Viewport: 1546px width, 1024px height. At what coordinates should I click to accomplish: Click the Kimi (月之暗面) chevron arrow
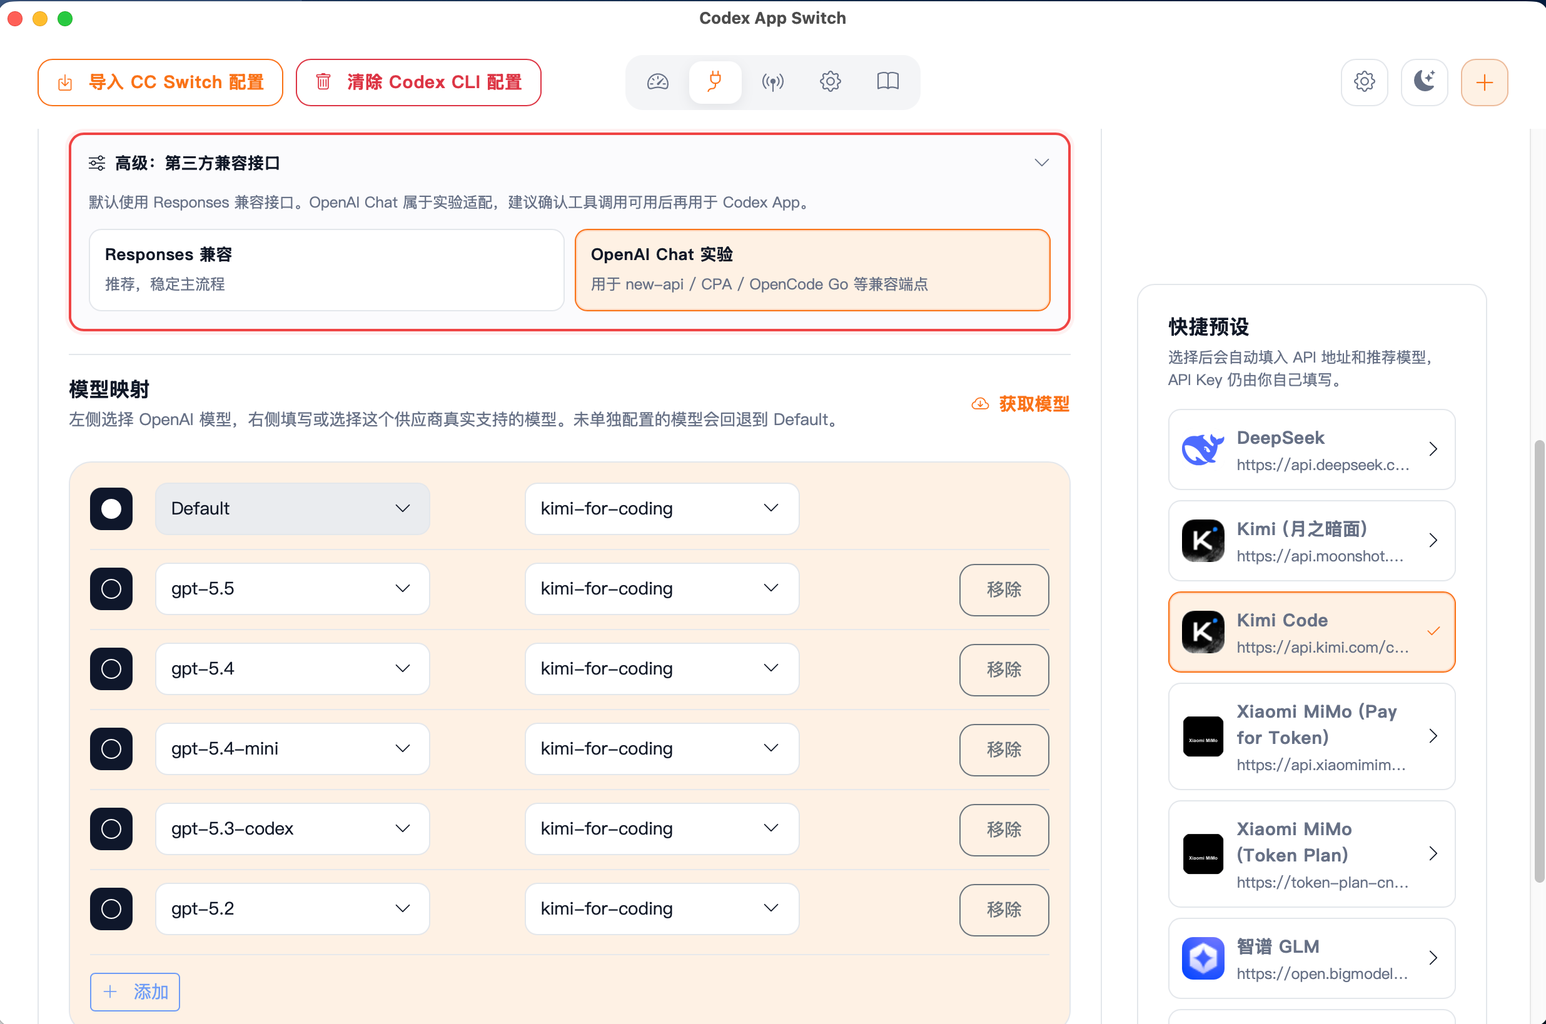[x=1433, y=540]
